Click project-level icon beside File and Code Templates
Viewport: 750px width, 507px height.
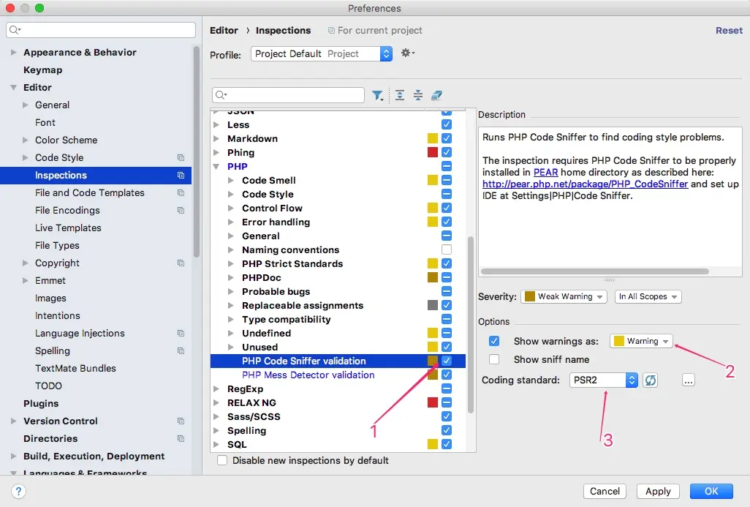pos(181,192)
